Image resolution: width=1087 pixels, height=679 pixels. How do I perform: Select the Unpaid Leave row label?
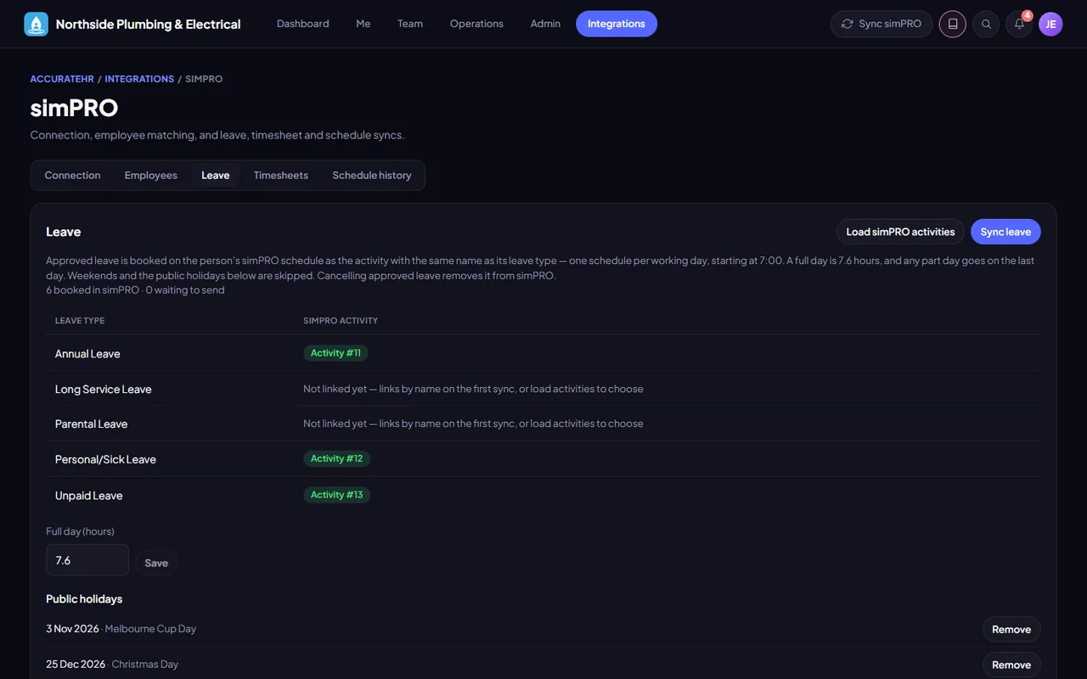click(x=89, y=496)
